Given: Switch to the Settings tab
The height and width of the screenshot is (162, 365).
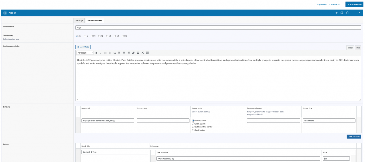Looking at the screenshot, I should click(79, 20).
